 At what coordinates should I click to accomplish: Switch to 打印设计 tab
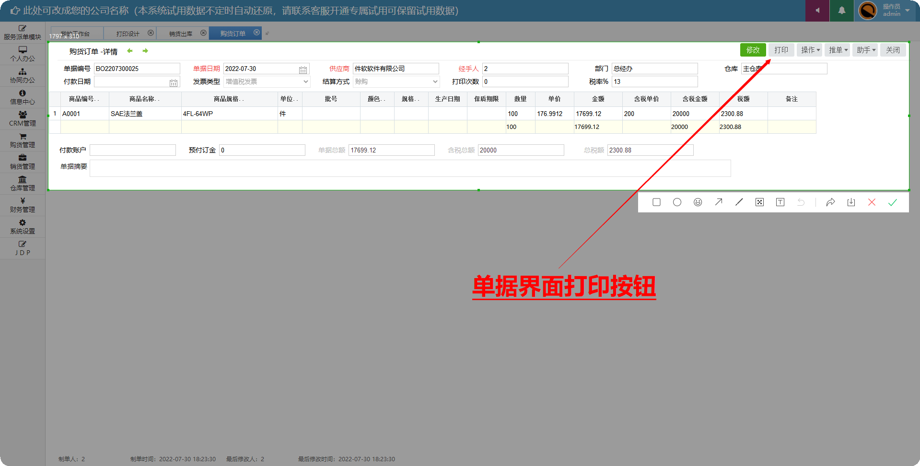[x=129, y=34]
